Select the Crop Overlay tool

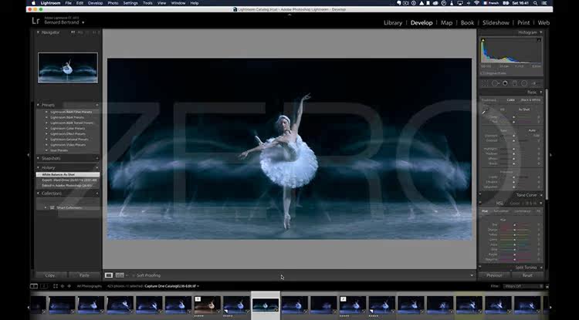coord(486,84)
